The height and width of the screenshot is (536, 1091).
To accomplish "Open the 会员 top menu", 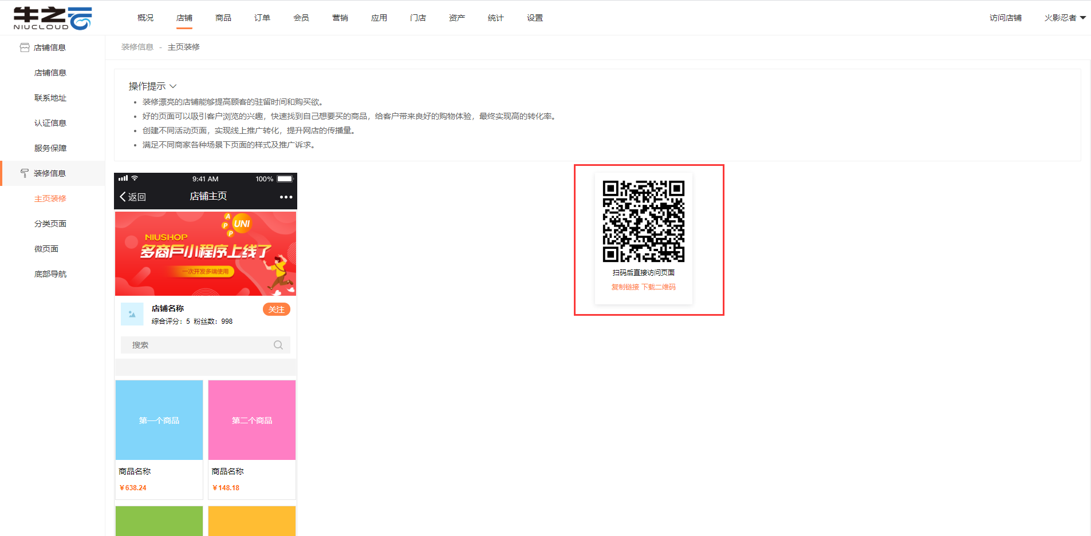I will 301,18.
